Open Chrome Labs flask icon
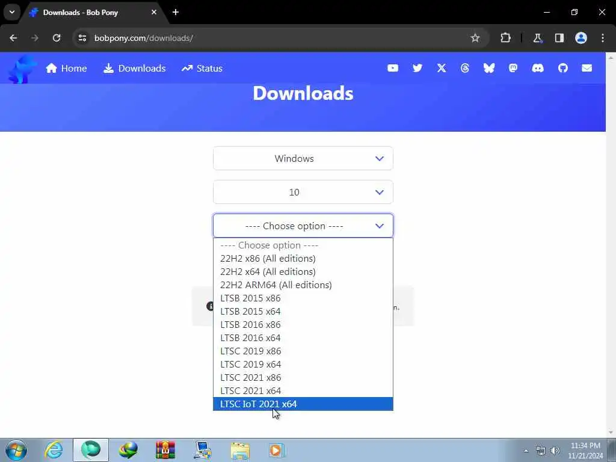Image resolution: width=616 pixels, height=462 pixels. pyautogui.click(x=537, y=38)
